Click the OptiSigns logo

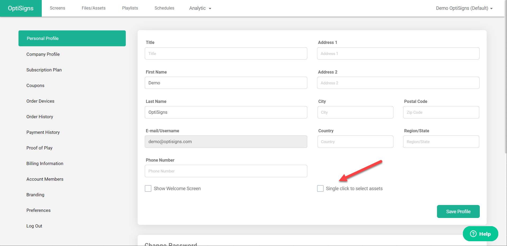tap(21, 8)
